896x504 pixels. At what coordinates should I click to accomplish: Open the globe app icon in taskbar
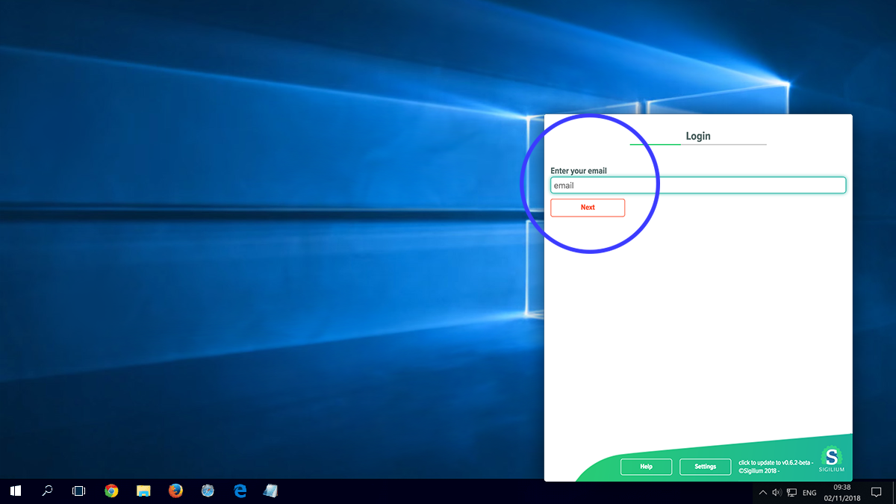point(208,491)
